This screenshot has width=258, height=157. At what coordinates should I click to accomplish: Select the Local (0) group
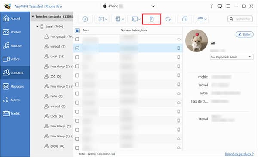click(54, 116)
